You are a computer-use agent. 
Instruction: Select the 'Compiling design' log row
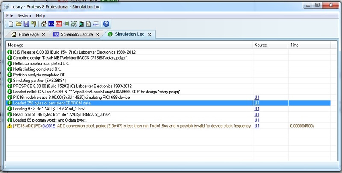(x=168, y=58)
